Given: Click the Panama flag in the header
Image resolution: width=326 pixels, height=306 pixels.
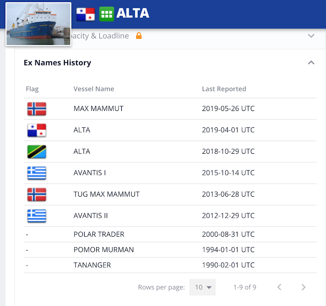Looking at the screenshot, I should tap(86, 14).
